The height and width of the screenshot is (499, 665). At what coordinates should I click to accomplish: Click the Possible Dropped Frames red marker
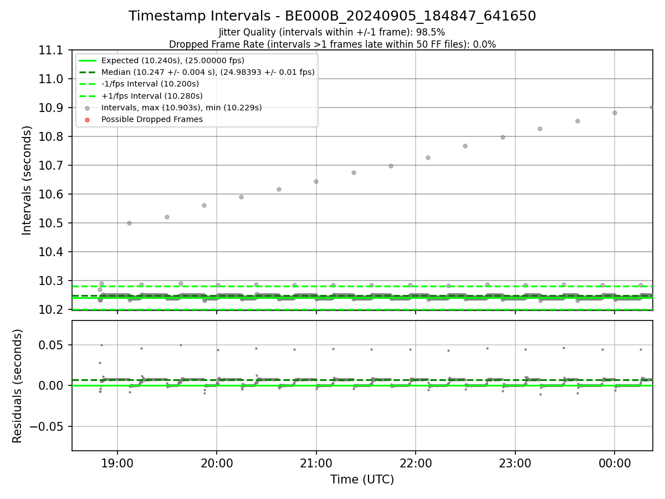pos(88,120)
